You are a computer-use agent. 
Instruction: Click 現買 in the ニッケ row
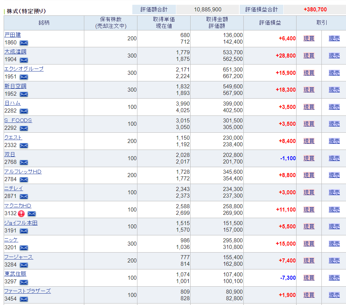[309, 244]
